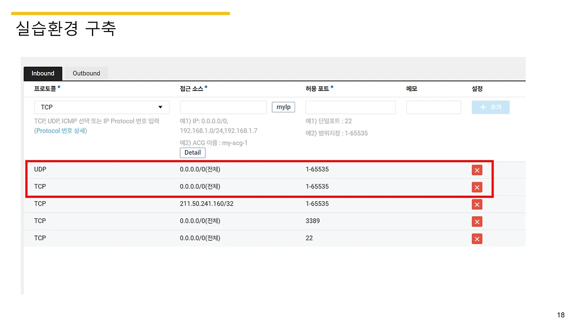Select the port 22 table cell
This screenshot has width=577, height=324.
(x=309, y=238)
